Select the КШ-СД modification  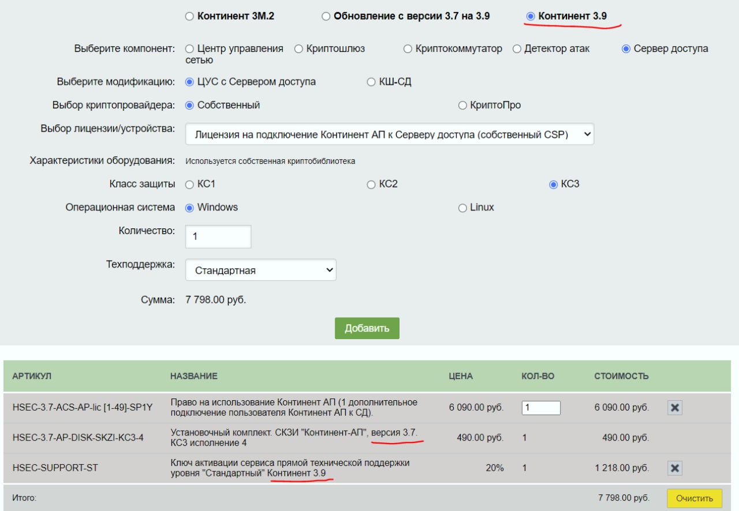point(371,82)
